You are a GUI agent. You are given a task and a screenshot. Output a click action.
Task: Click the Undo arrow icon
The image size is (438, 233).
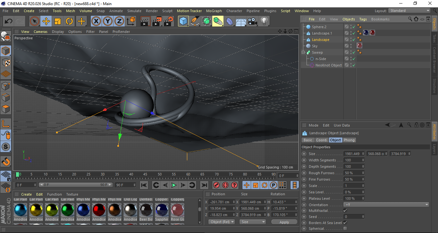pos(8,21)
